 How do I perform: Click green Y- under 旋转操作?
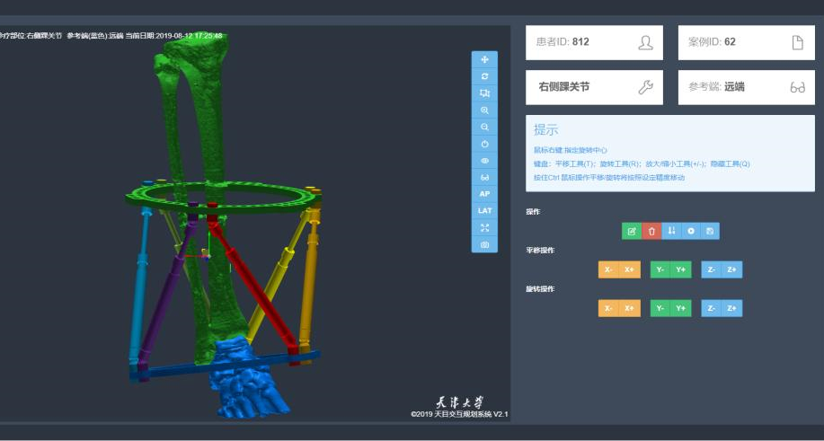point(660,308)
